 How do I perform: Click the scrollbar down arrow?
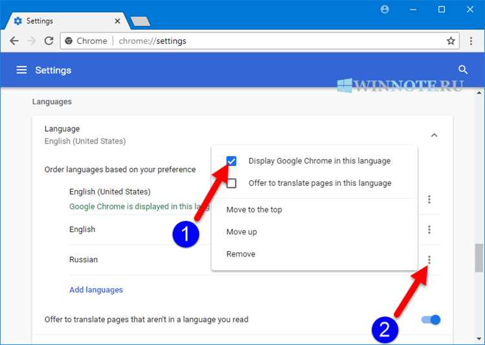click(479, 339)
